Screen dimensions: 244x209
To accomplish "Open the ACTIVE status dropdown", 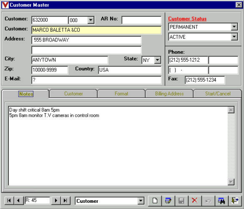I will tap(234, 37).
